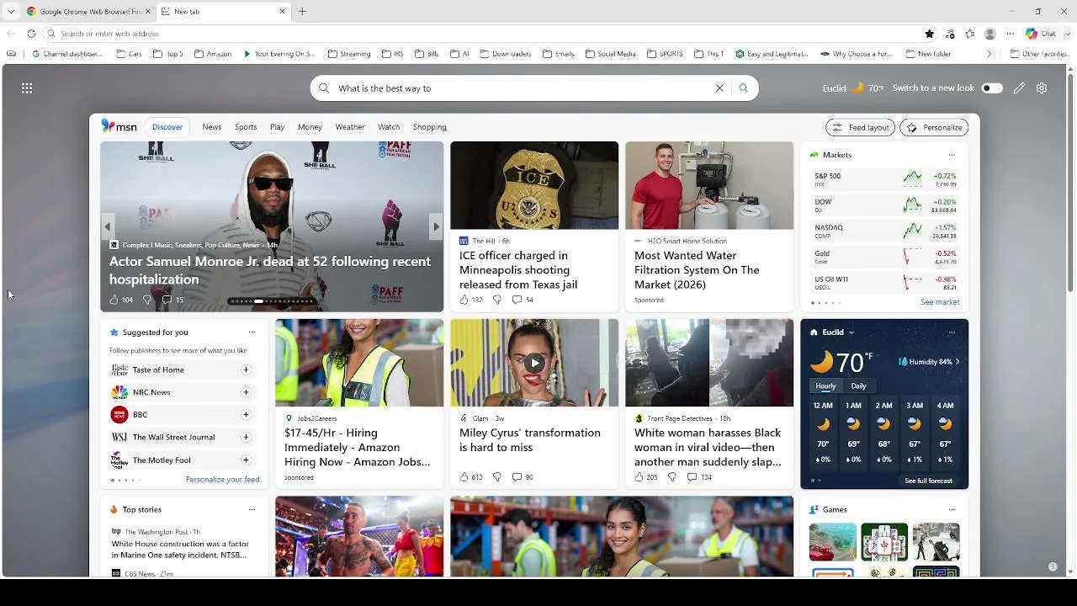Screen dimensions: 1077x606
Task: Open the News tab
Action: pos(212,127)
